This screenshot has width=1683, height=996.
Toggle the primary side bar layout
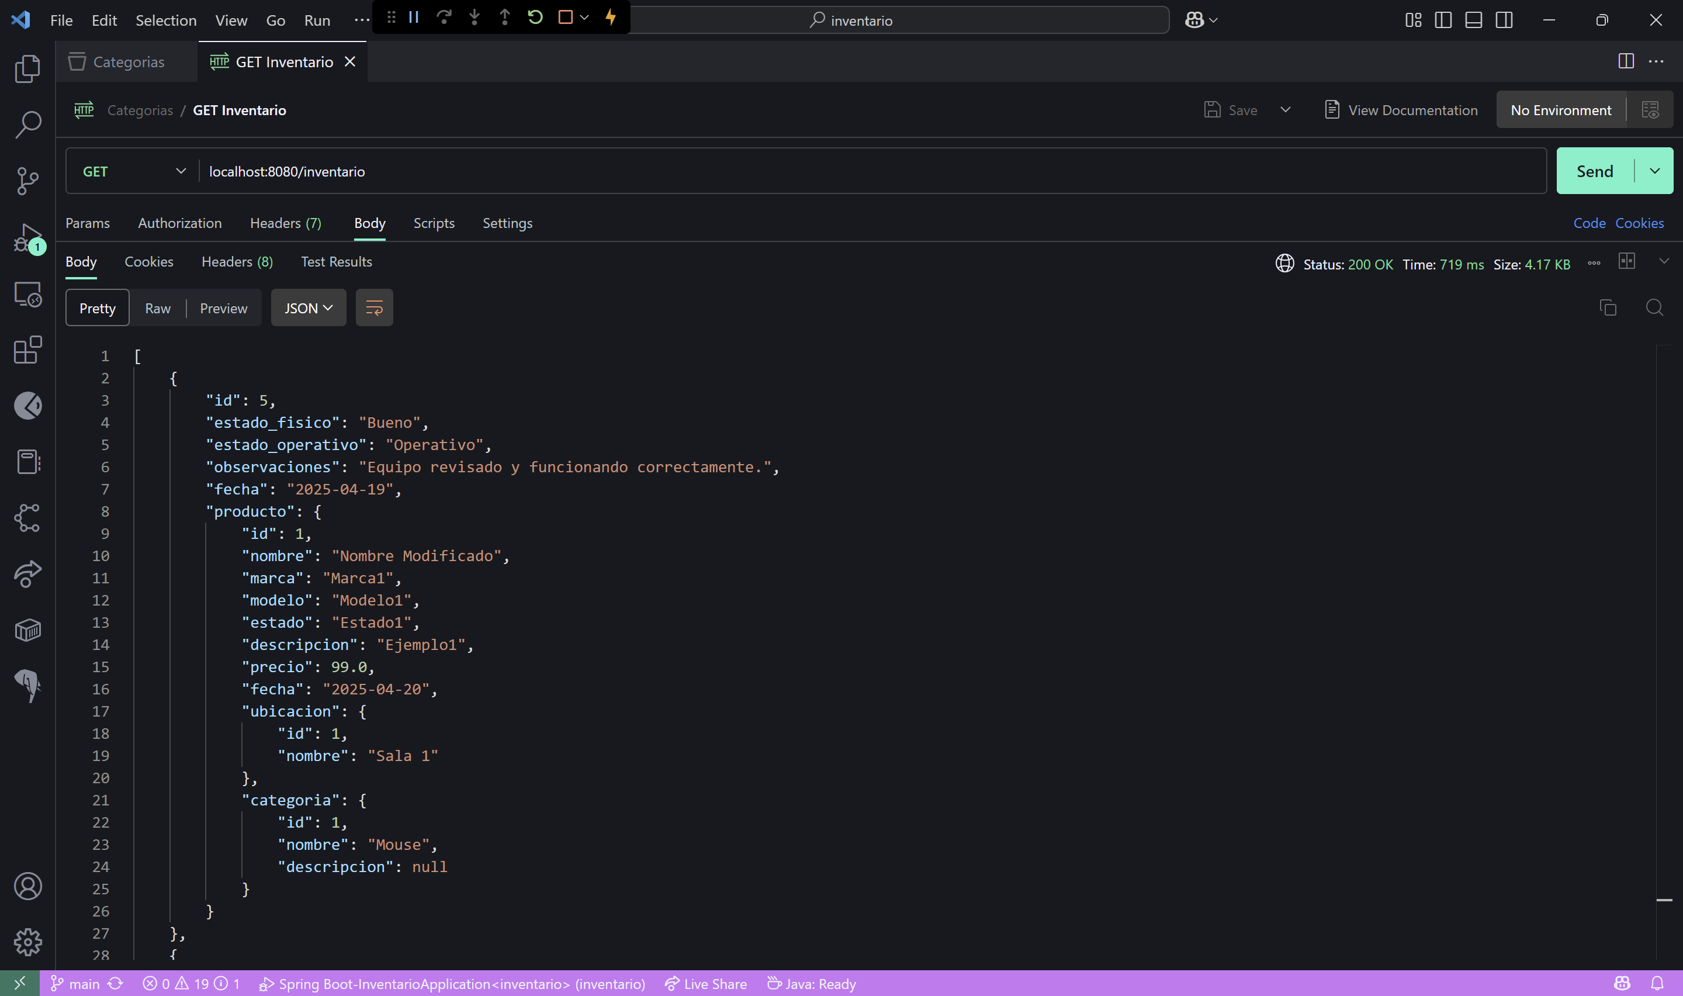(1443, 20)
